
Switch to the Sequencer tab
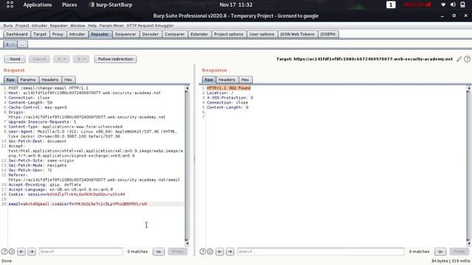tap(125, 35)
